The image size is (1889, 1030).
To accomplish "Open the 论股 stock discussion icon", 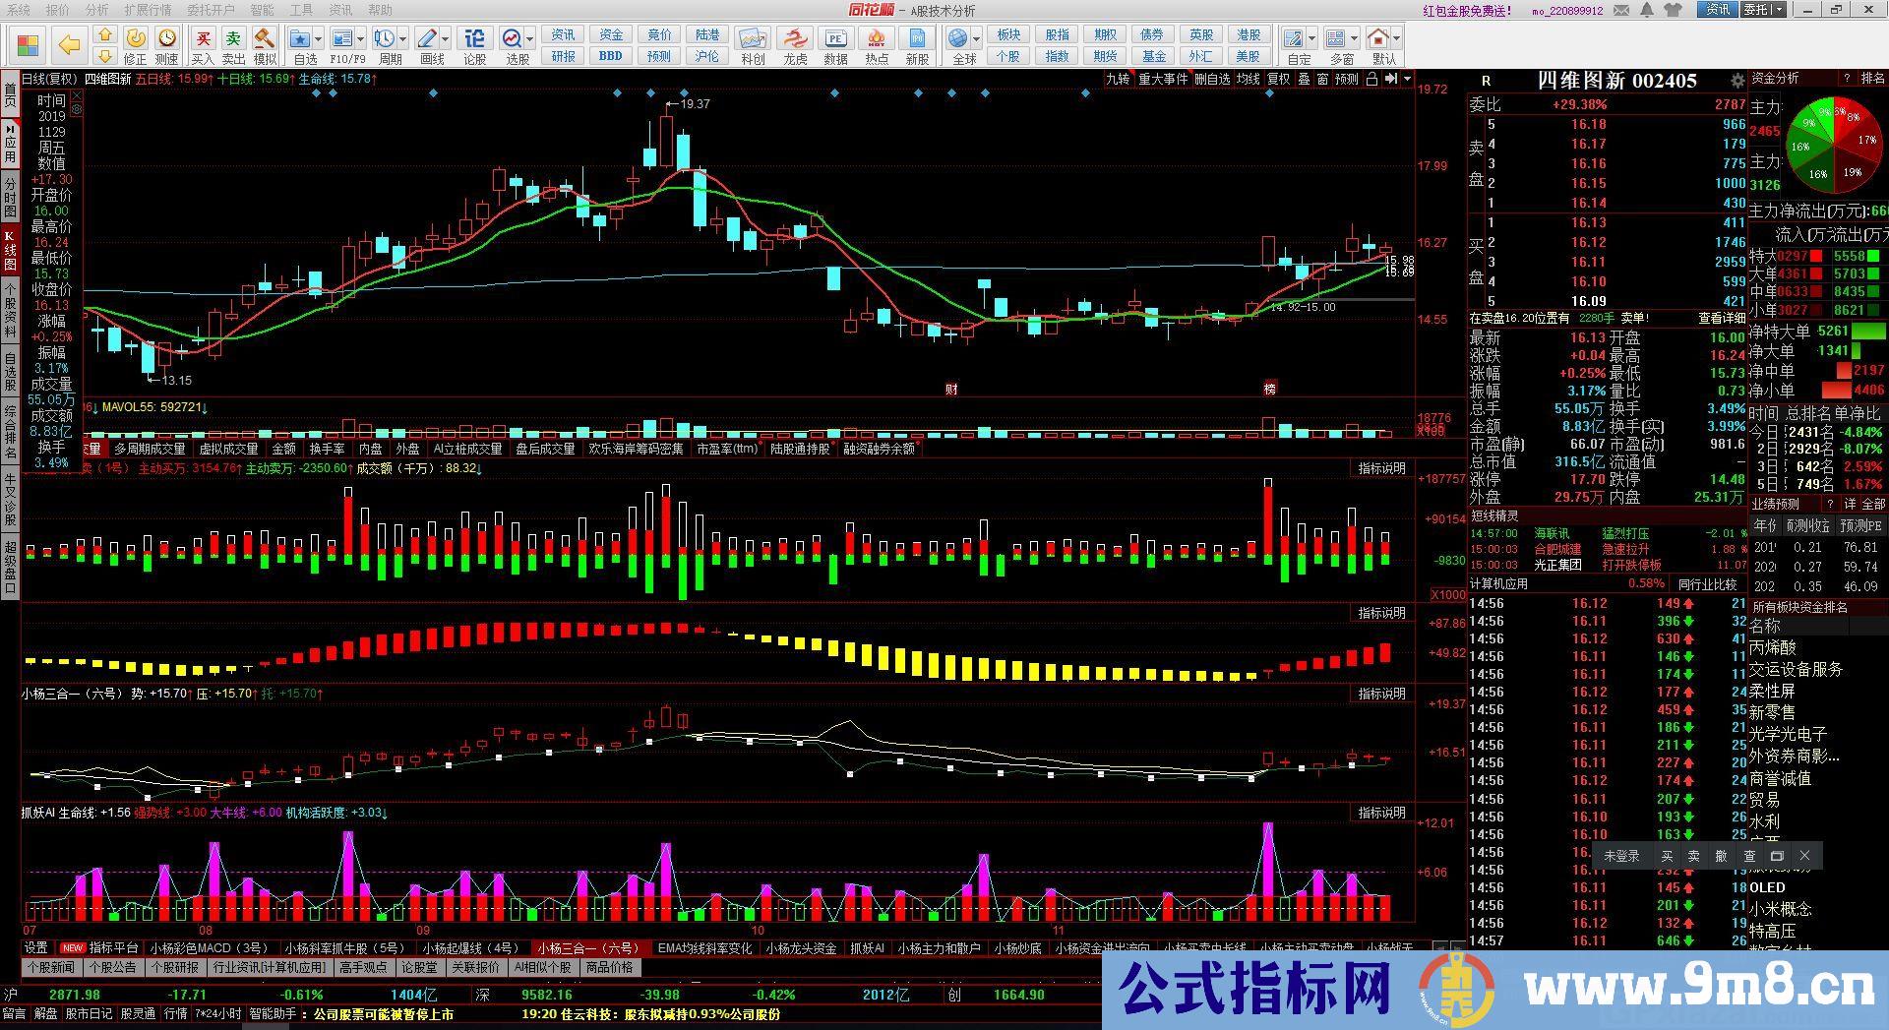I will [x=474, y=38].
